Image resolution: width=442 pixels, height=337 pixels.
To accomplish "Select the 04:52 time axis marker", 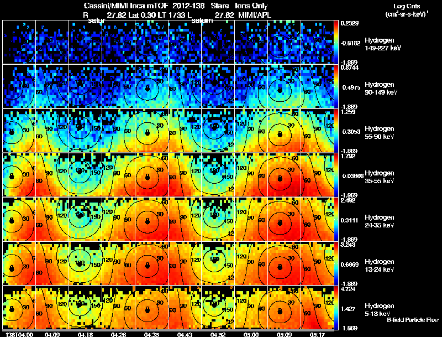I will tap(218, 334).
